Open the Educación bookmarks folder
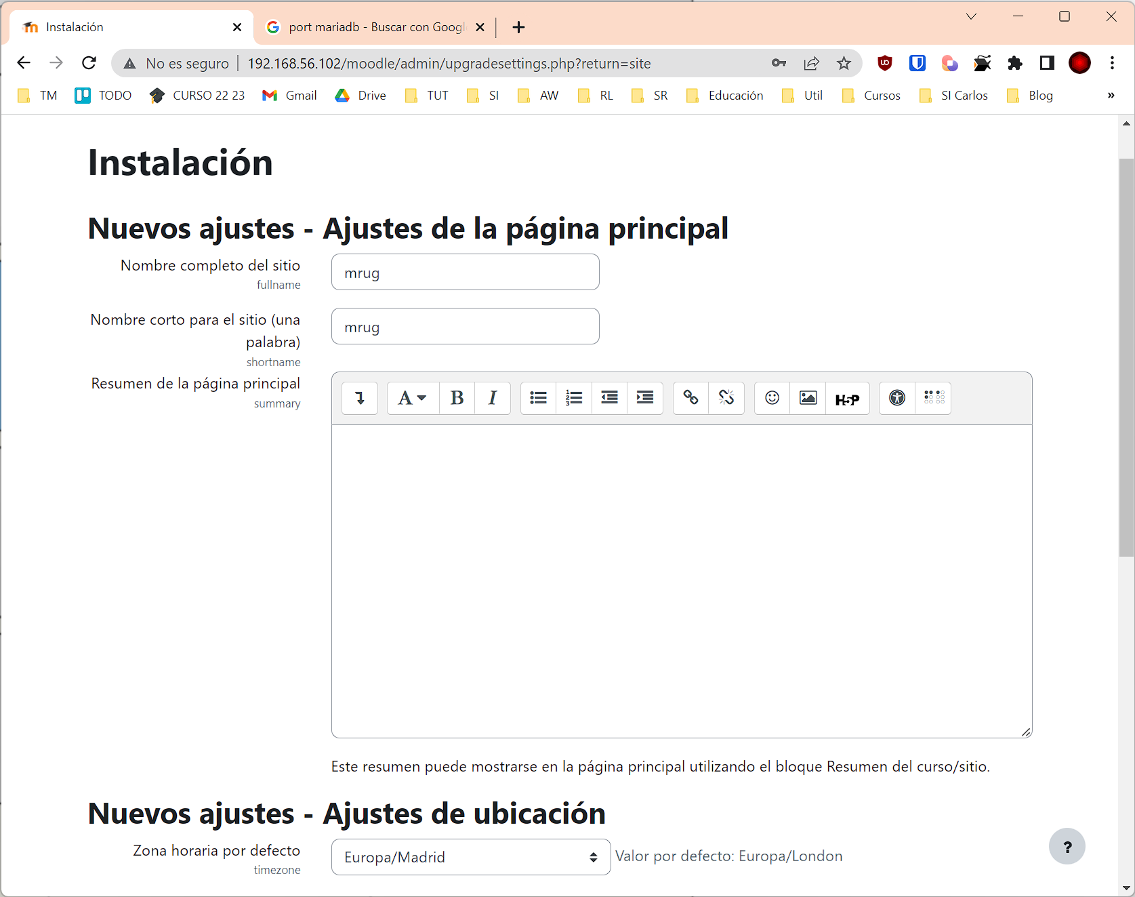The width and height of the screenshot is (1135, 897). (x=725, y=96)
